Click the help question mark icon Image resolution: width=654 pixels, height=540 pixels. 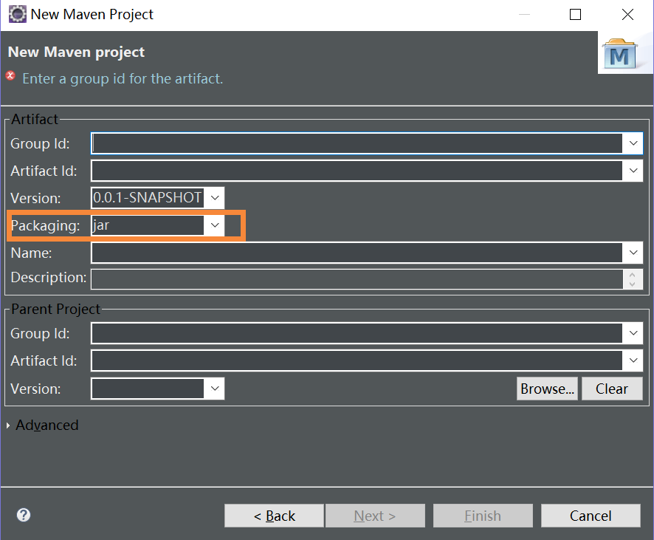(x=24, y=515)
